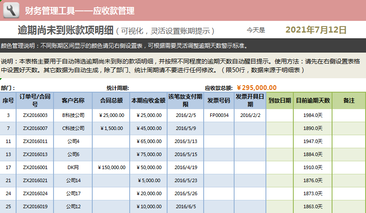The width and height of the screenshot is (366, 213).
Task: Click the 发票号码 column header
Action: [x=219, y=100]
